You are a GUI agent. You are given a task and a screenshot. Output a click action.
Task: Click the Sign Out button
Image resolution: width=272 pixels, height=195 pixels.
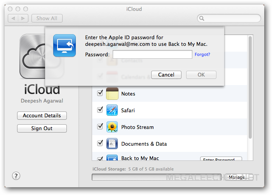pyautogui.click(x=42, y=128)
